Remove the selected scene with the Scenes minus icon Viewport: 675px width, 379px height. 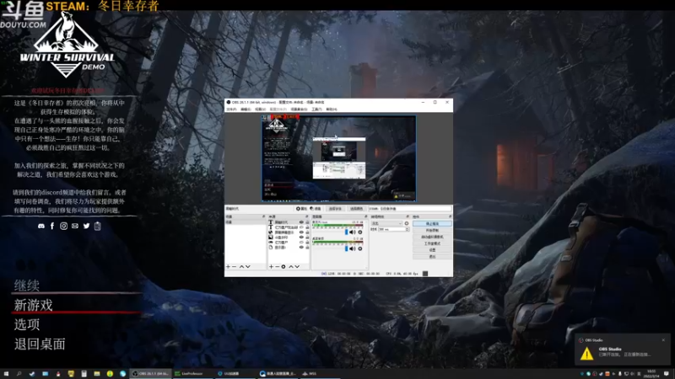tap(234, 267)
